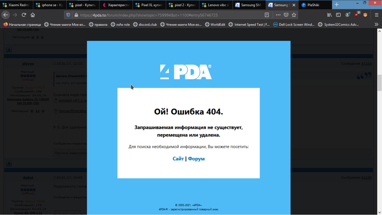Open the discord.club bookmark
The image size is (382, 215).
coord(145,25)
